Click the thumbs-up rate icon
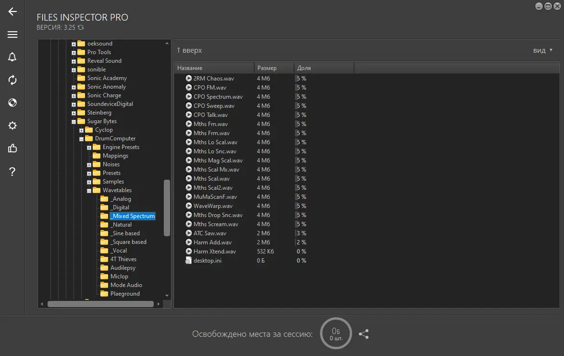 click(12, 148)
